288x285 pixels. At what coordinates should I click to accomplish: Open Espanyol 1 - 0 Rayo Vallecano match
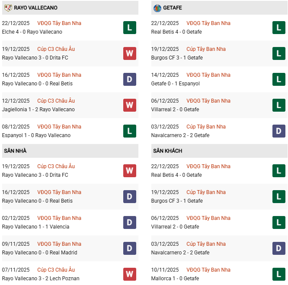(36, 135)
